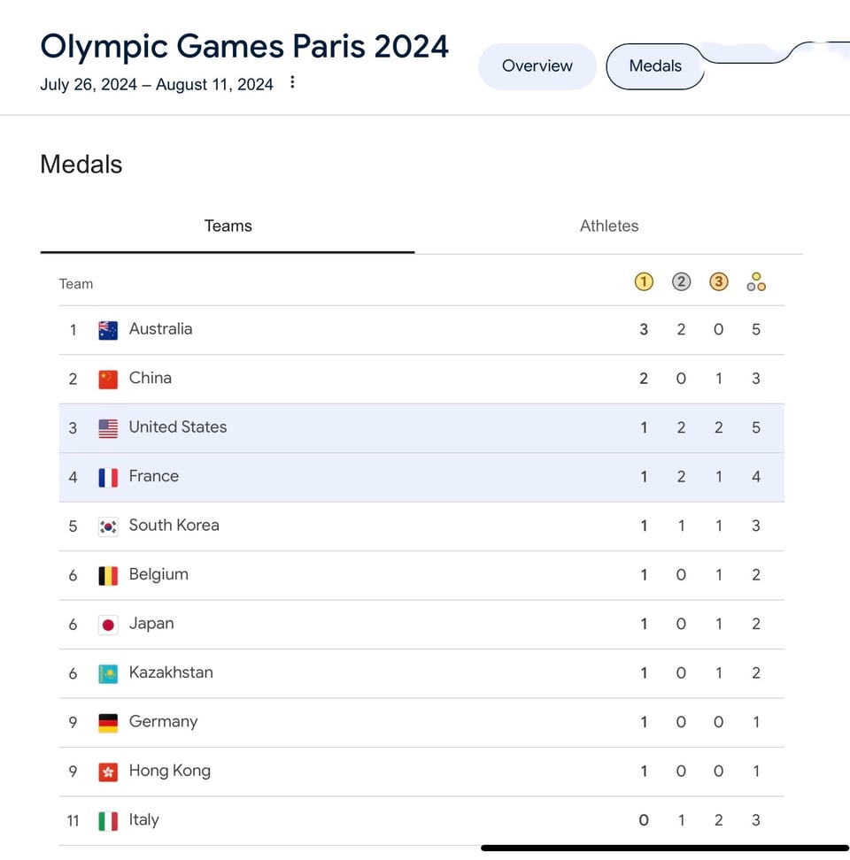Image resolution: width=850 pixels, height=860 pixels.
Task: Select China in the medal table
Action: point(151,378)
